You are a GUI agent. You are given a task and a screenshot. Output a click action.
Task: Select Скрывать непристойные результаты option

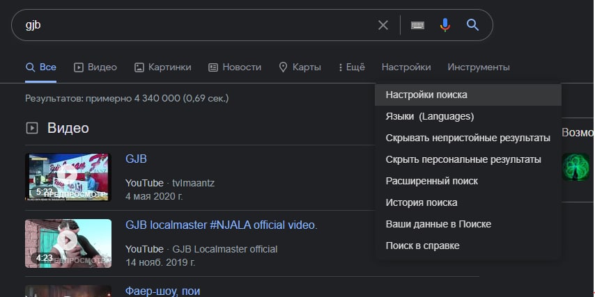pyautogui.click(x=468, y=138)
